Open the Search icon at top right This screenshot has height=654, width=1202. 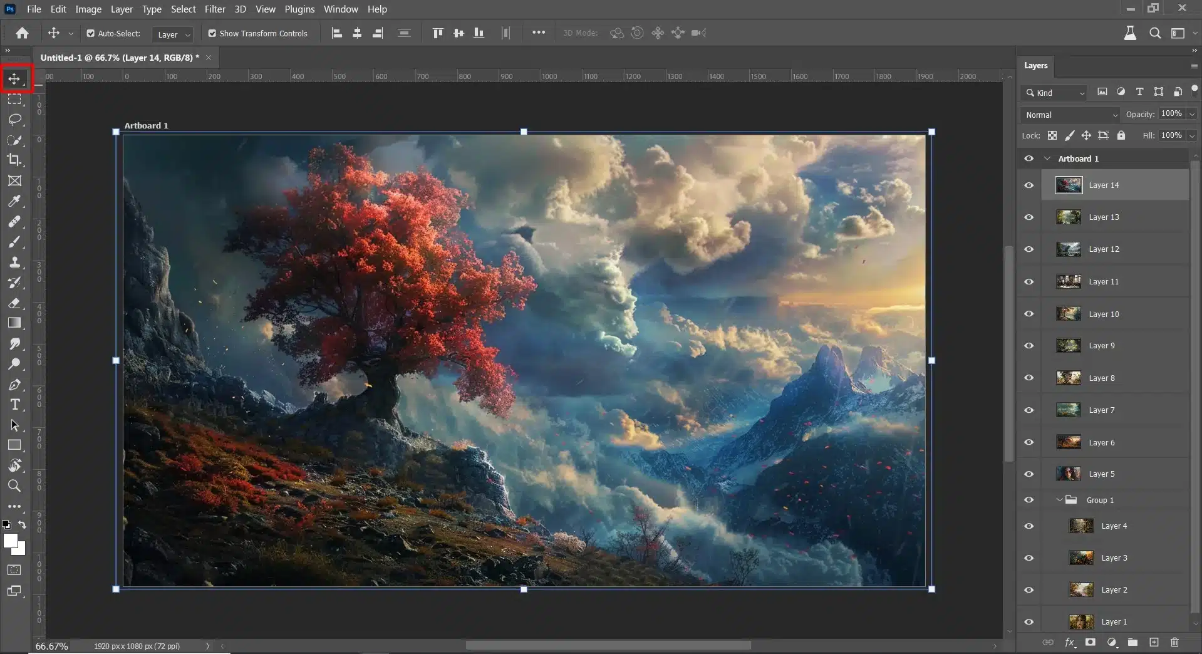[x=1155, y=33]
